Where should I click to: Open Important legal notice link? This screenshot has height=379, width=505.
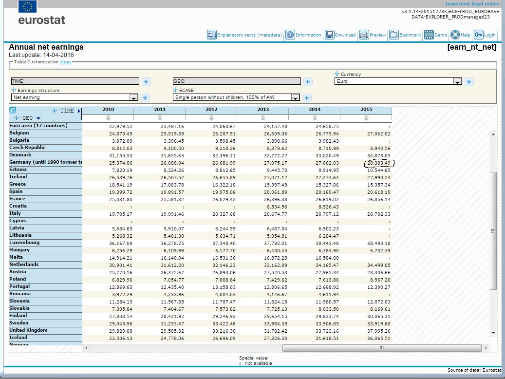(472, 4)
